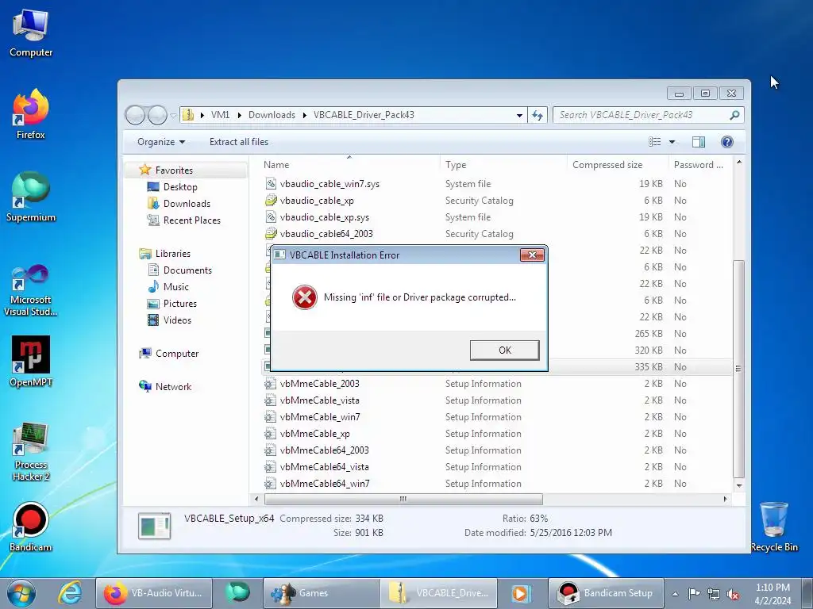Select vbMmeCable64_win7 setup file
The width and height of the screenshot is (813, 609).
324,484
